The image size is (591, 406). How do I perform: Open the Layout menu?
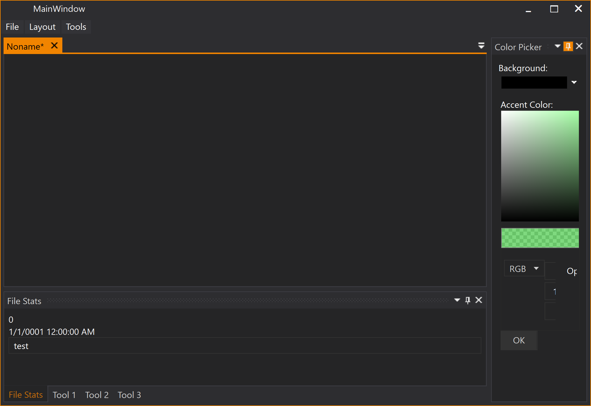(42, 27)
